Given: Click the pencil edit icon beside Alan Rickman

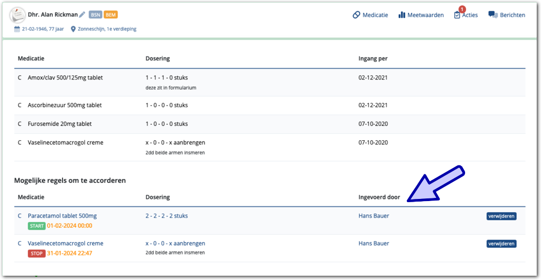Looking at the screenshot, I should pos(82,14).
